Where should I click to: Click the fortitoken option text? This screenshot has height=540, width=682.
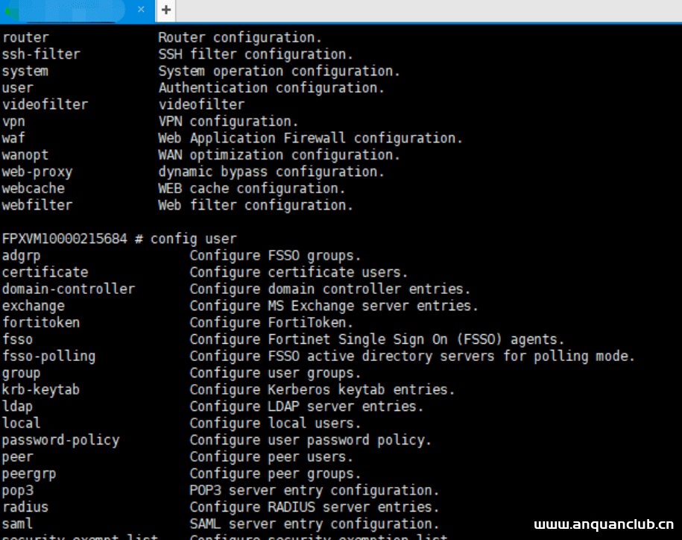click(41, 322)
